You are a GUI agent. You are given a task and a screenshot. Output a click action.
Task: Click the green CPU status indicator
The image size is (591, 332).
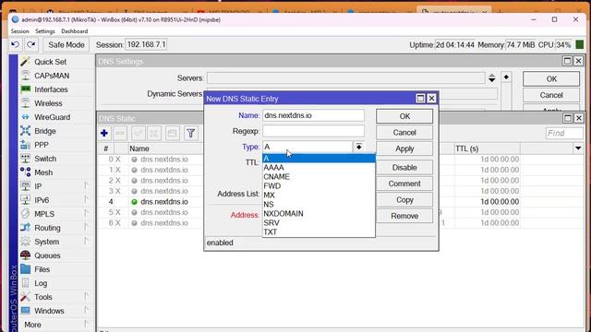coord(580,45)
